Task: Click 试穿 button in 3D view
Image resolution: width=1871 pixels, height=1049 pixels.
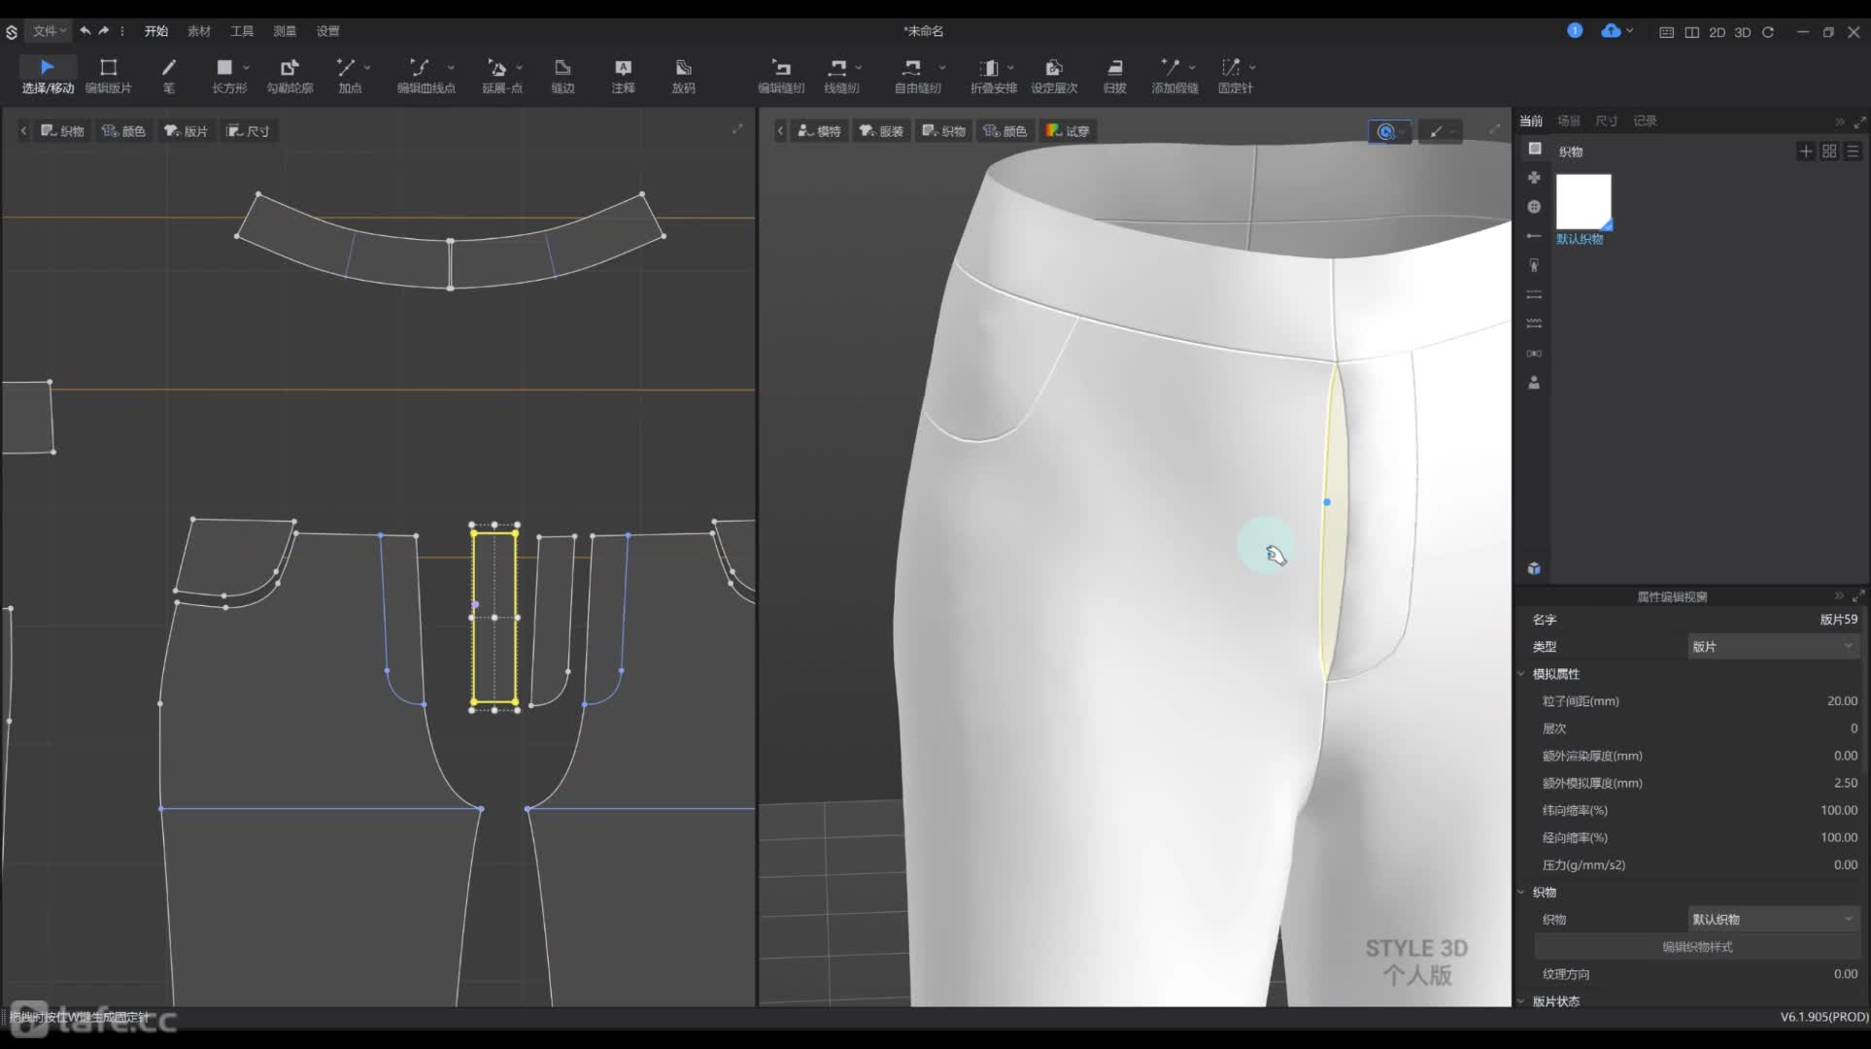Action: click(x=1068, y=131)
